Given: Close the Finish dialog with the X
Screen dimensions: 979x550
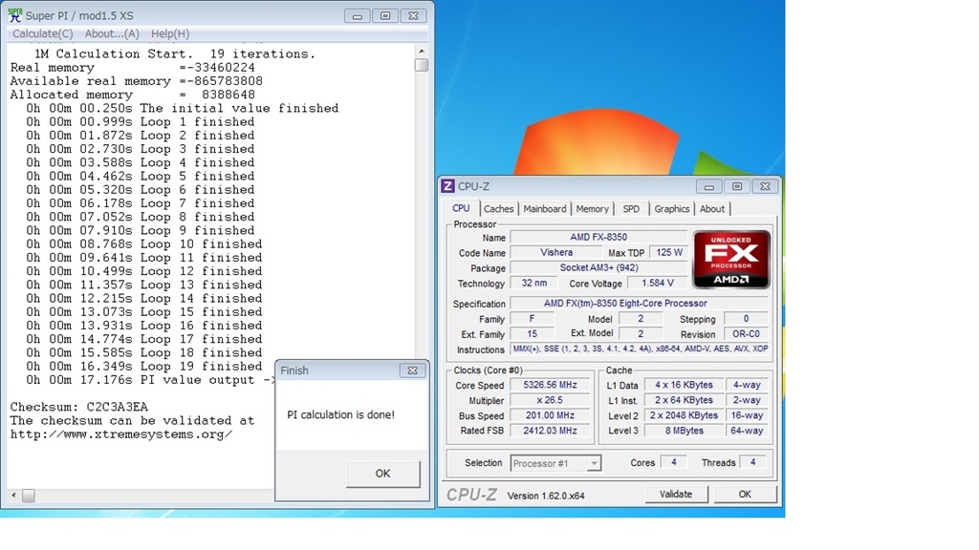Looking at the screenshot, I should pyautogui.click(x=412, y=370).
